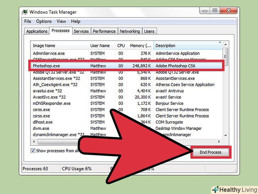Click the vertical scrollbar up arrow
258x194 pixels.
tap(226, 45)
